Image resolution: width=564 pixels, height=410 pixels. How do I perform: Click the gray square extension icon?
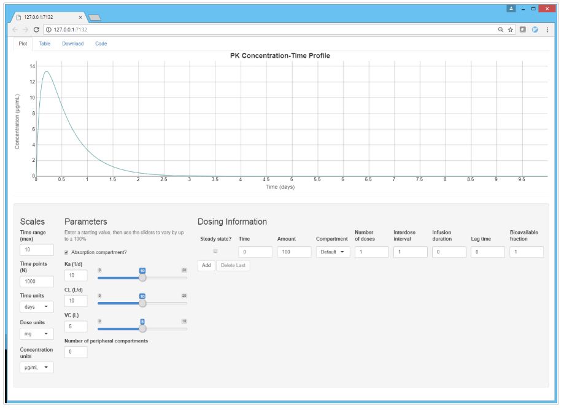[523, 30]
